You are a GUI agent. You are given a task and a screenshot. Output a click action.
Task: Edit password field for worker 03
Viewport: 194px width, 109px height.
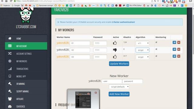(x=100, y=57)
